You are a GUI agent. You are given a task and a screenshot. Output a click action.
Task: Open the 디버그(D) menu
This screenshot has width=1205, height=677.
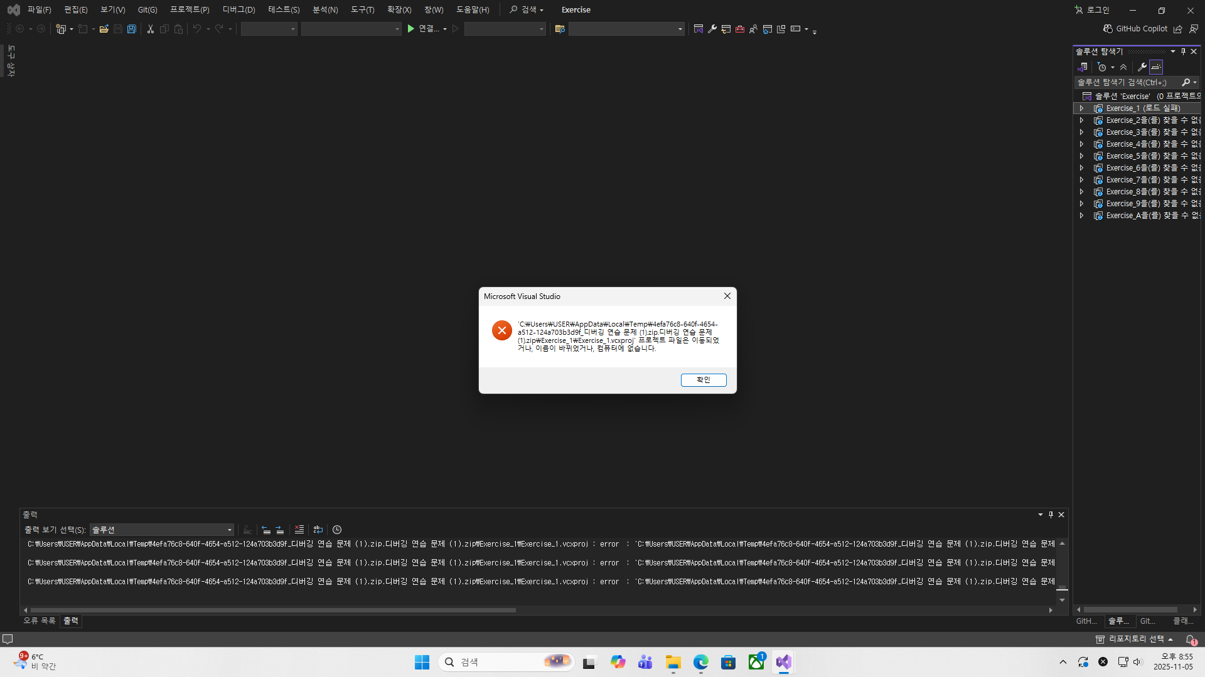(x=238, y=9)
